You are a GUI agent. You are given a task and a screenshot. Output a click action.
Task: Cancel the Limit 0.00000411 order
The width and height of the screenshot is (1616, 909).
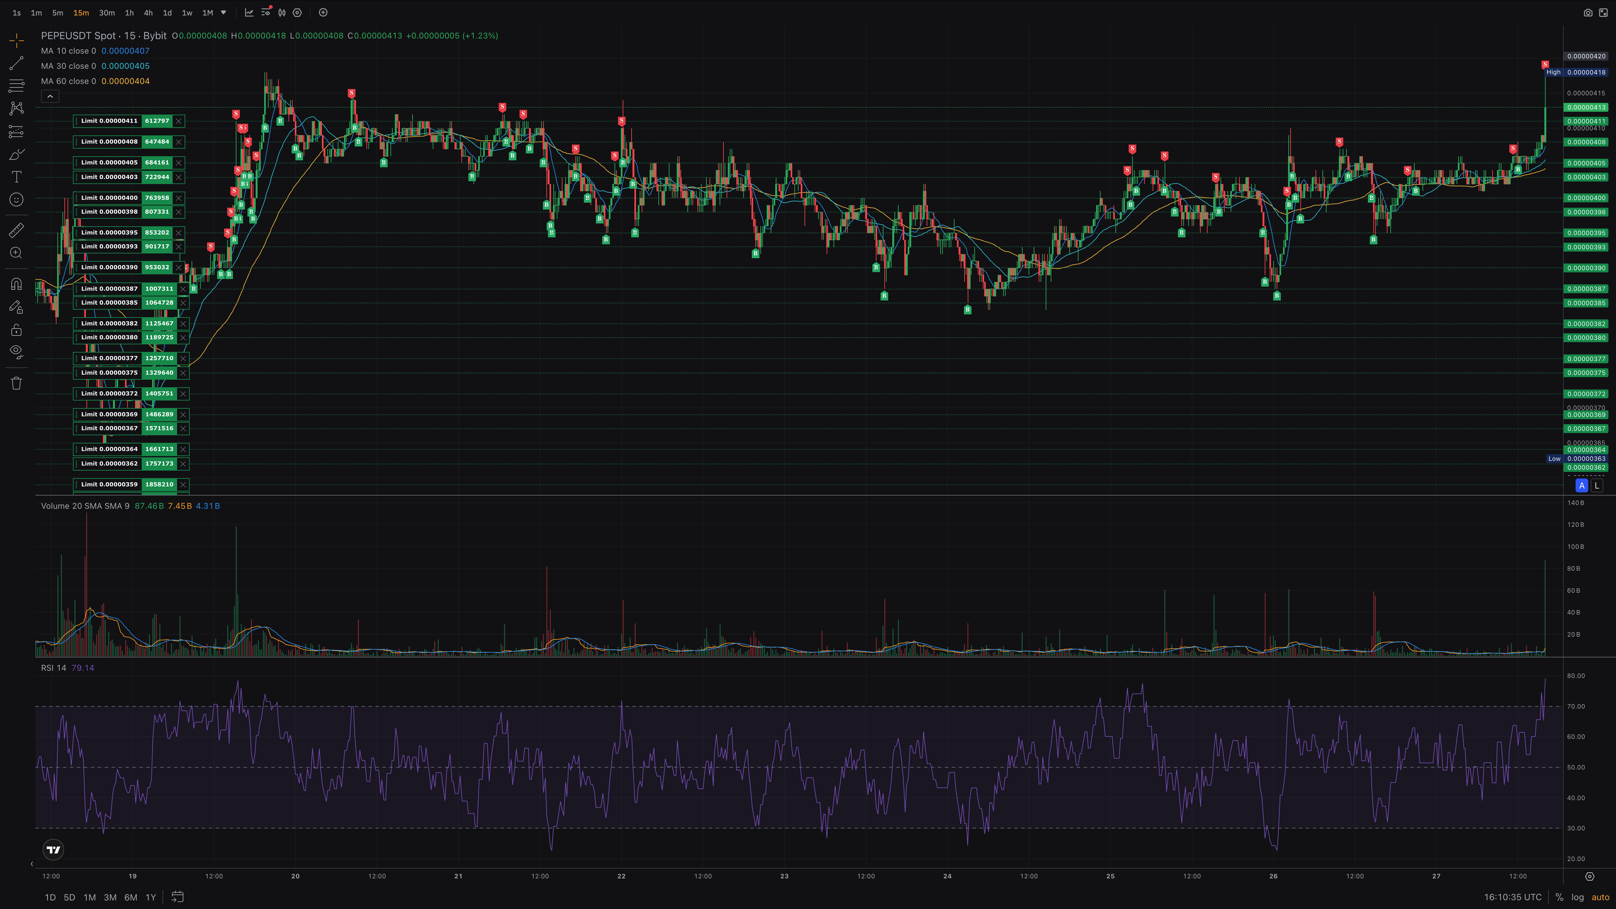[x=179, y=121]
